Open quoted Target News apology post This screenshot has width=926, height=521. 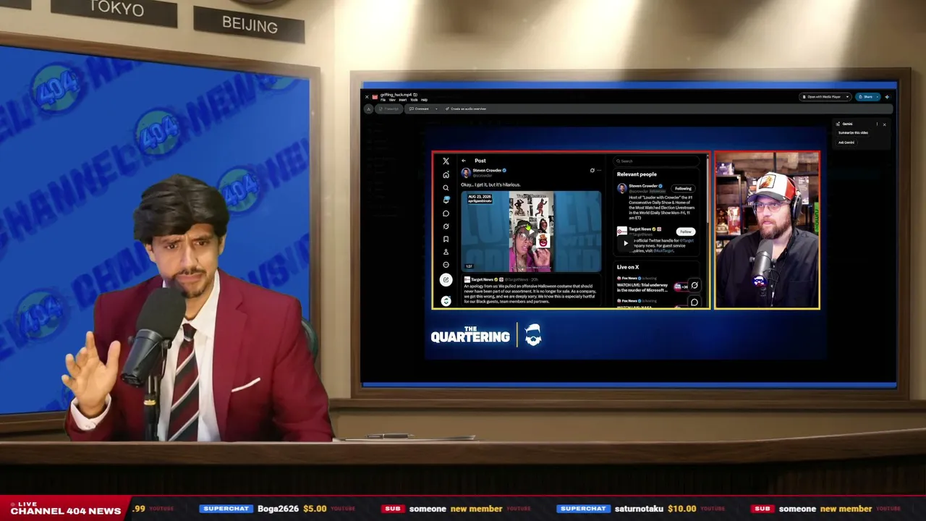pos(531,290)
